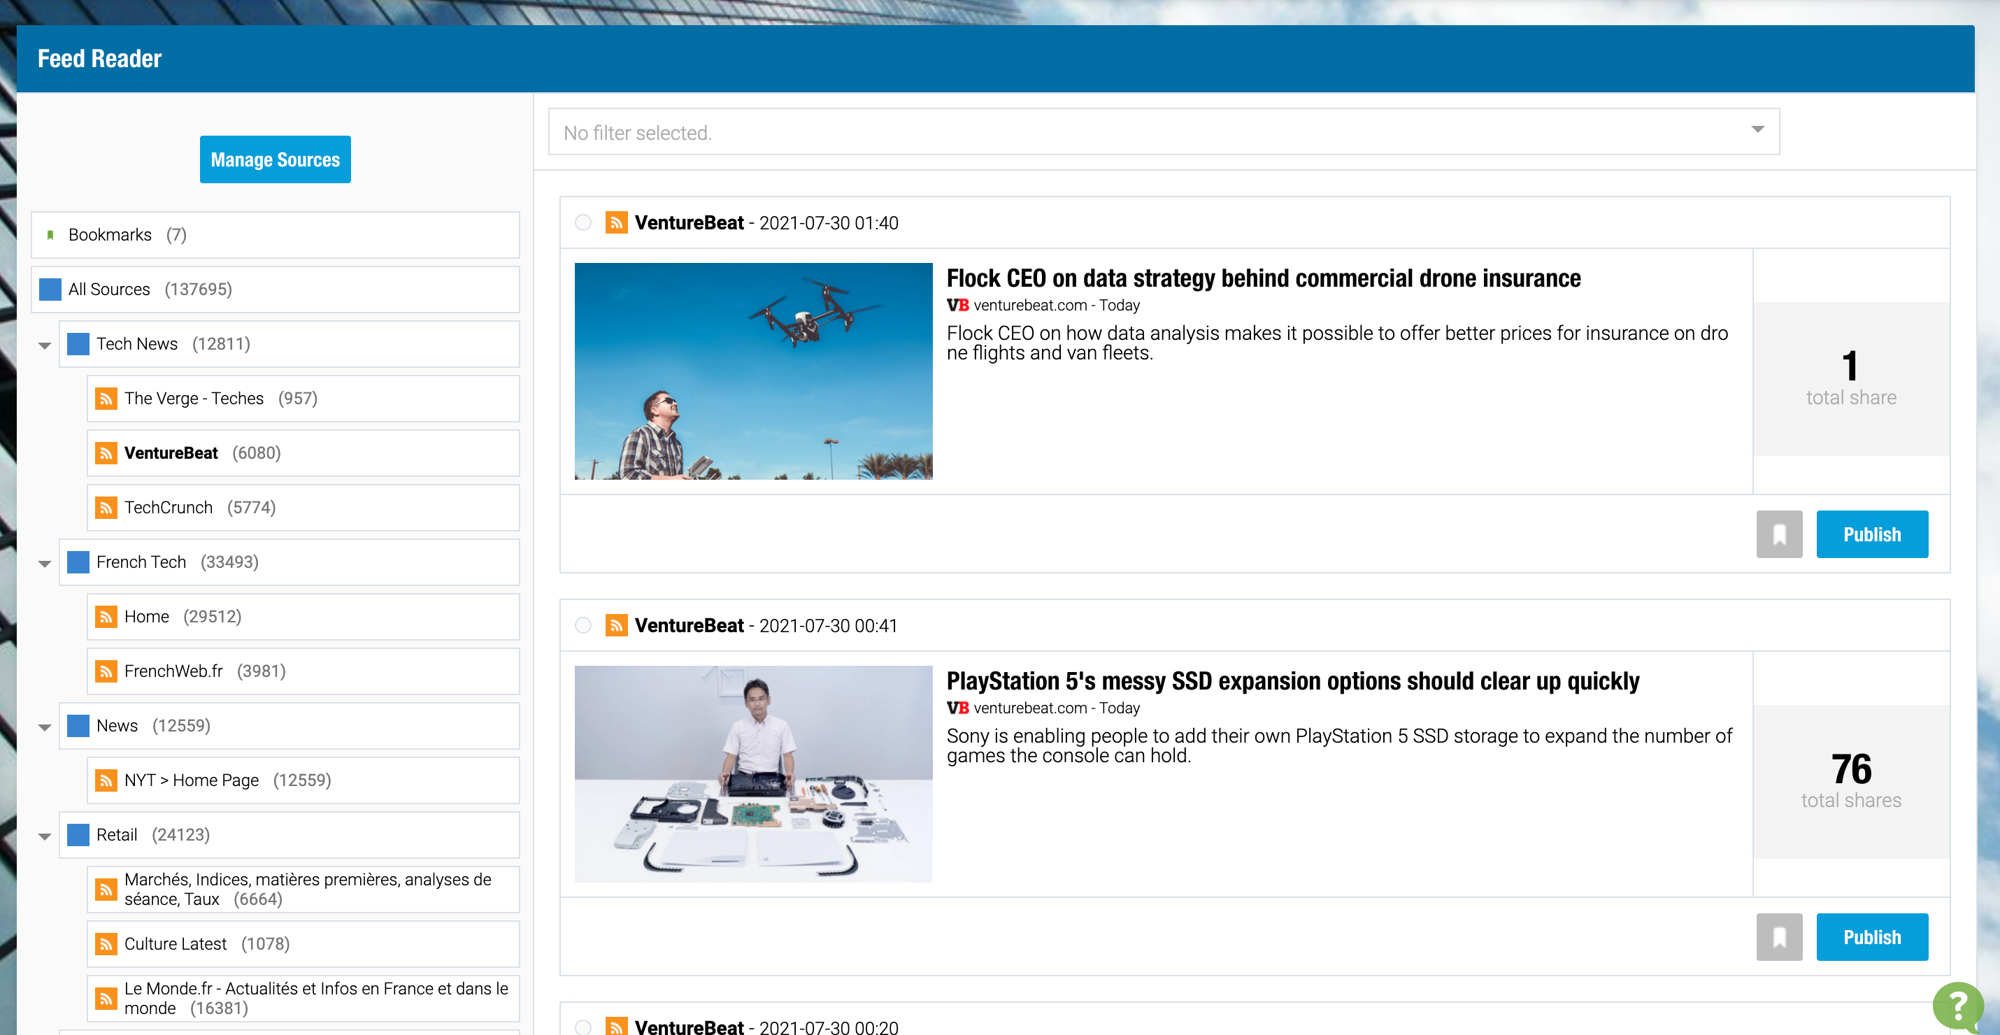Viewport: 2000px width, 1035px height.
Task: Open the Bookmarks (7) list
Action: pos(276,235)
